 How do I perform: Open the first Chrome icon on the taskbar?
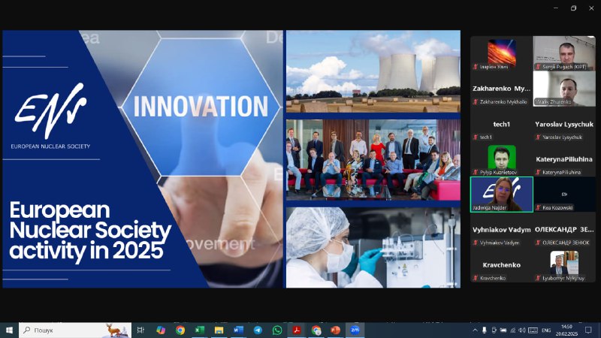point(180,330)
